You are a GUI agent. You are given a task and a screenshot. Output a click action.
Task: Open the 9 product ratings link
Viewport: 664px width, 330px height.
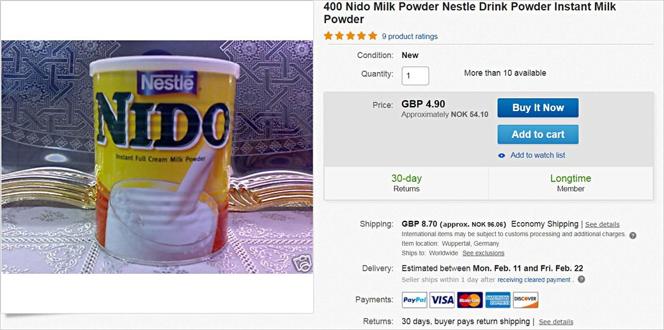[410, 36]
